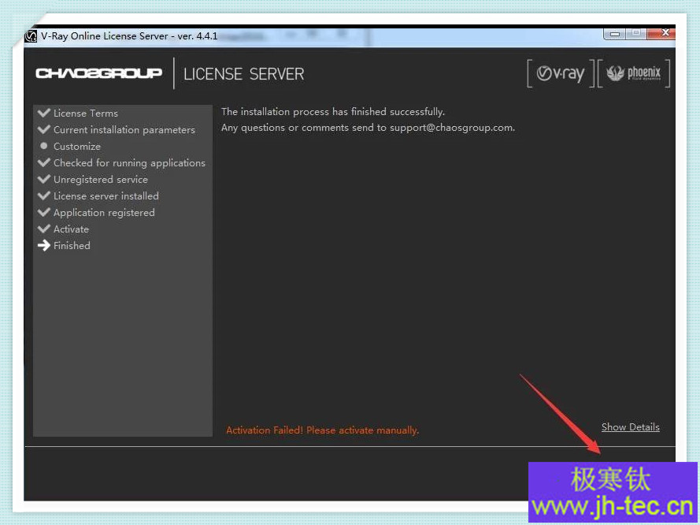Screen dimensions: 700x525
Task: Minimize the License Server window
Action: click(x=615, y=34)
